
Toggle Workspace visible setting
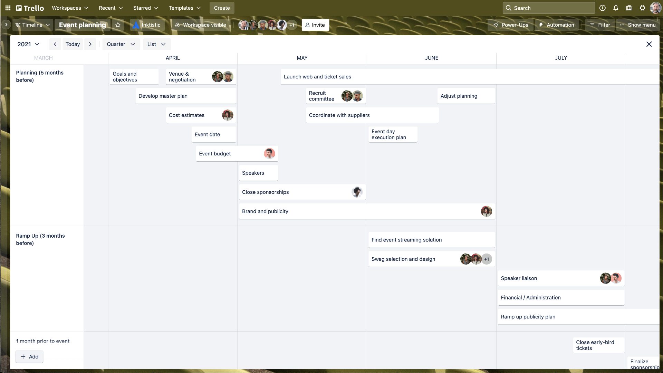pyautogui.click(x=200, y=25)
